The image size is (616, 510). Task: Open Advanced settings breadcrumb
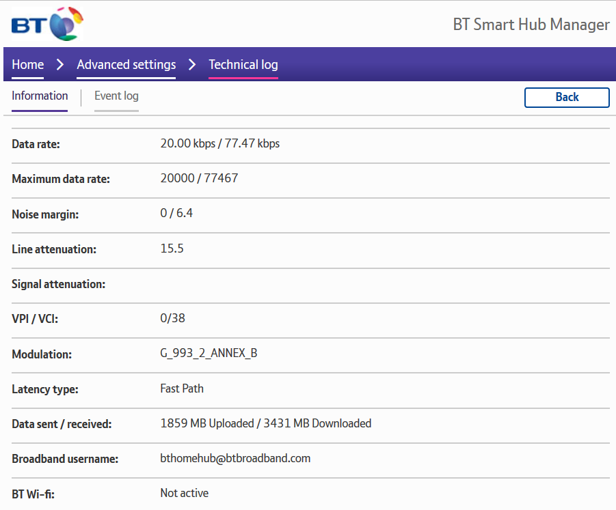point(126,64)
